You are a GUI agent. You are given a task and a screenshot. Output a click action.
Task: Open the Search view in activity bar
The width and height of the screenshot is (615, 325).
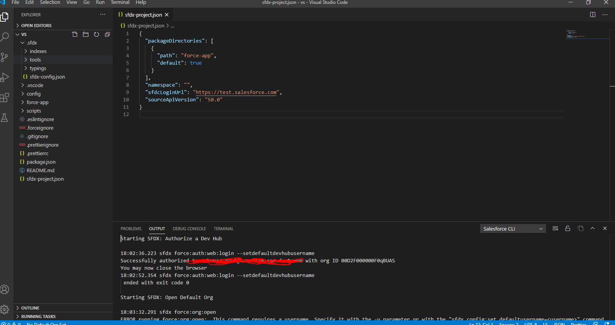5,37
